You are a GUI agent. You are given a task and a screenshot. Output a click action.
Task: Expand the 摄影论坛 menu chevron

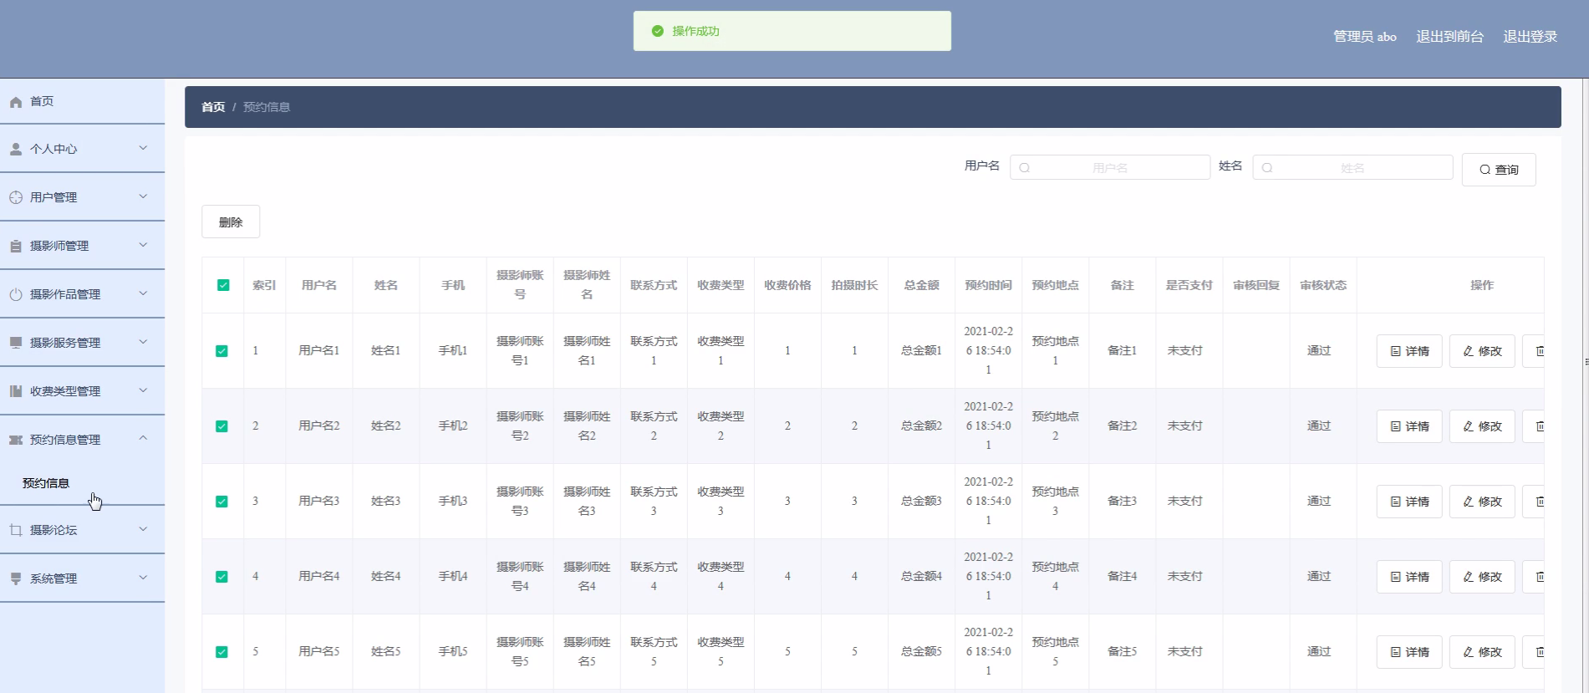coord(143,529)
